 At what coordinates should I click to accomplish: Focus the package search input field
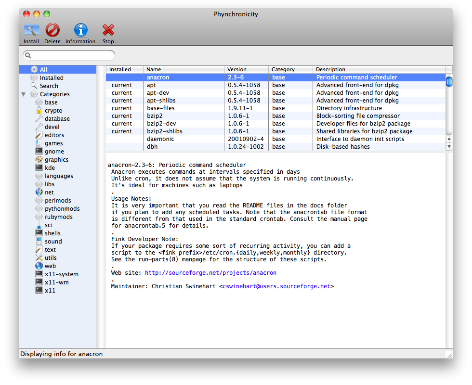click(x=69, y=55)
